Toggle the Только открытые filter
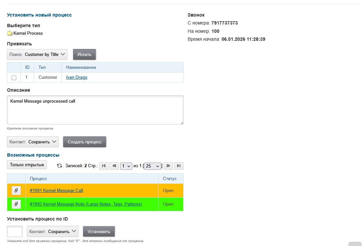 coord(27,165)
